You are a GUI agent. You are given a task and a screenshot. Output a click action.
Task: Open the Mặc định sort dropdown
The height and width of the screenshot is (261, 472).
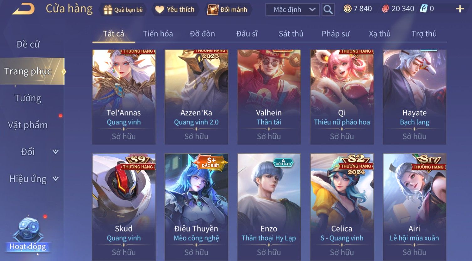pyautogui.click(x=292, y=10)
